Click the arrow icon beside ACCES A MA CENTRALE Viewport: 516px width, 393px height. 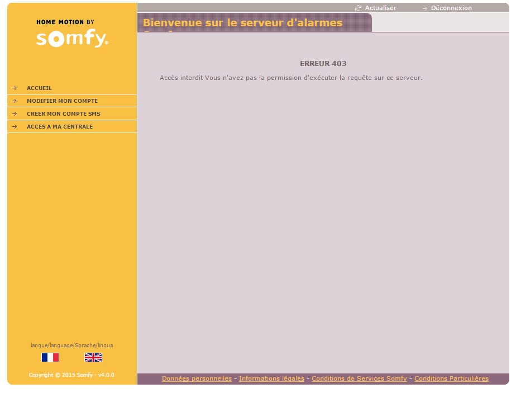[15, 127]
